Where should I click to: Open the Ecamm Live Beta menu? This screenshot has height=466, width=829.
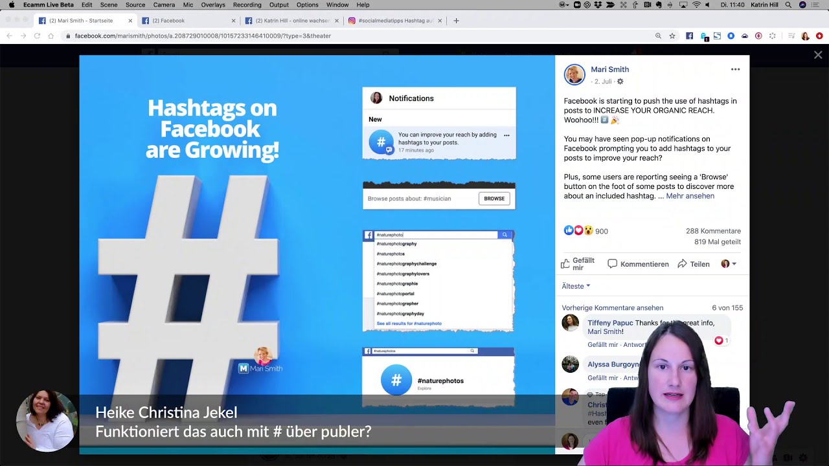[49, 5]
